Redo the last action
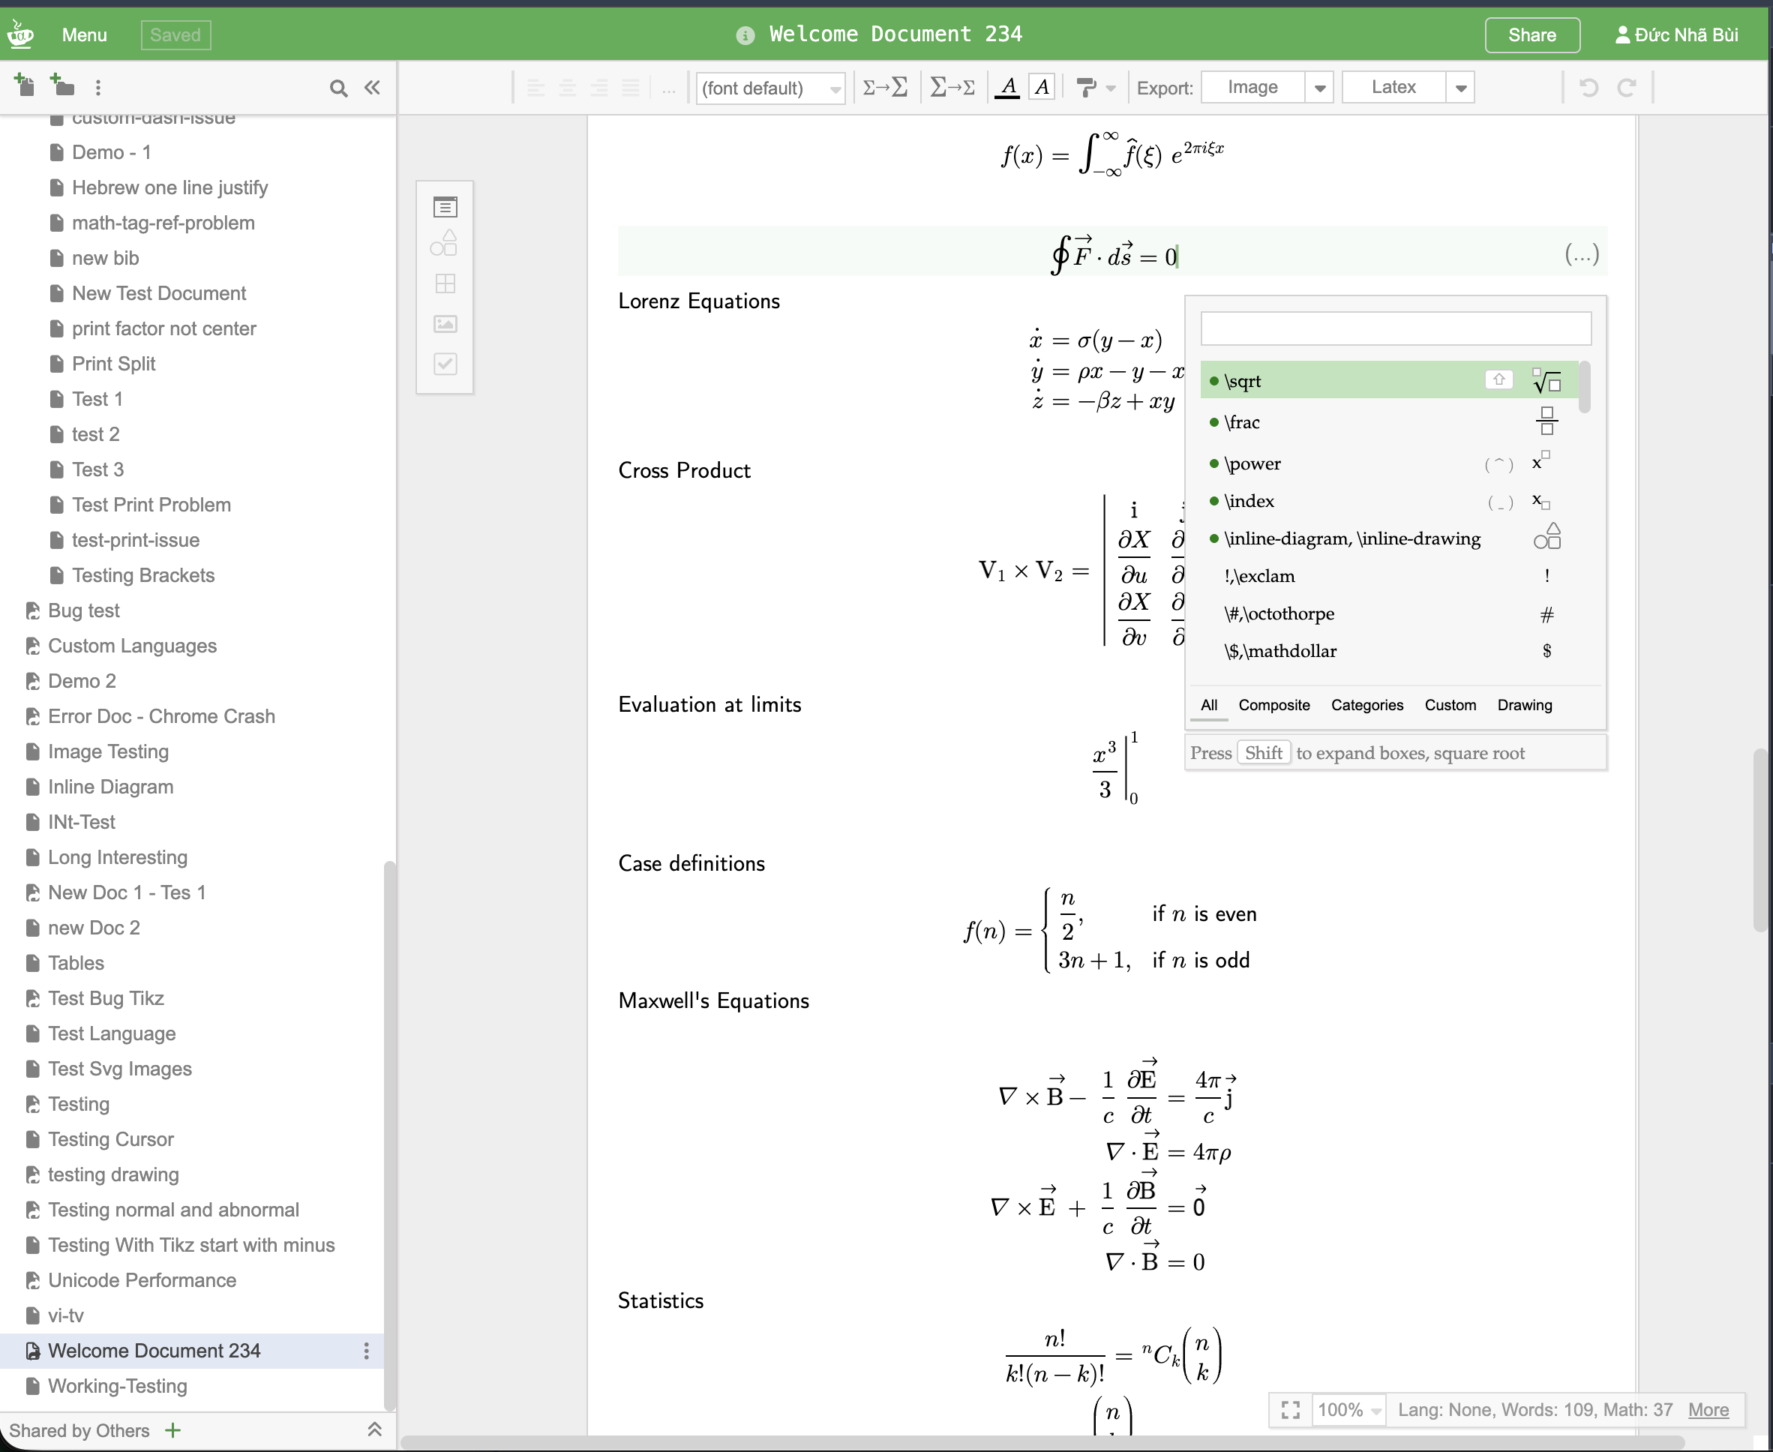Viewport: 1773px width, 1452px height. click(x=1626, y=87)
